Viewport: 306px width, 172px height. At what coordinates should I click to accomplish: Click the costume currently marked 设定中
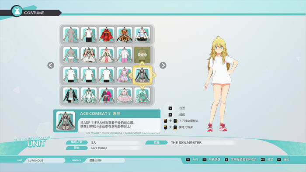[142, 55]
